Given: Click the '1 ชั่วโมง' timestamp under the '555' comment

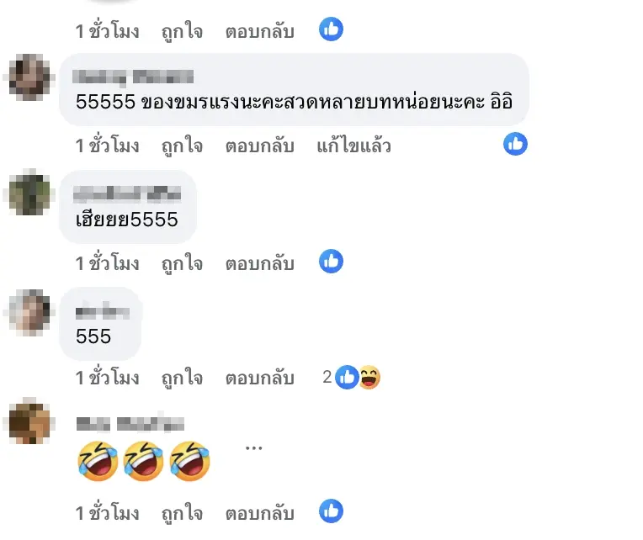Looking at the screenshot, I should pos(108,378).
